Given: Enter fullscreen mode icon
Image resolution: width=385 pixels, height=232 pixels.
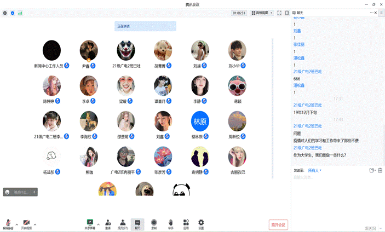Looking at the screenshot, I should tap(279, 13).
